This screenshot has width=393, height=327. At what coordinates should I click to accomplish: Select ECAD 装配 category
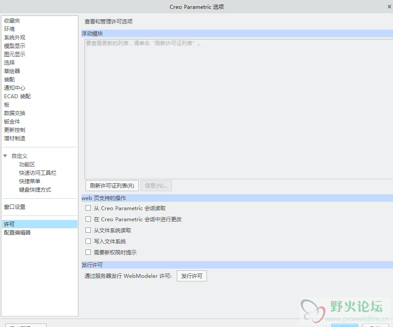coord(17,96)
